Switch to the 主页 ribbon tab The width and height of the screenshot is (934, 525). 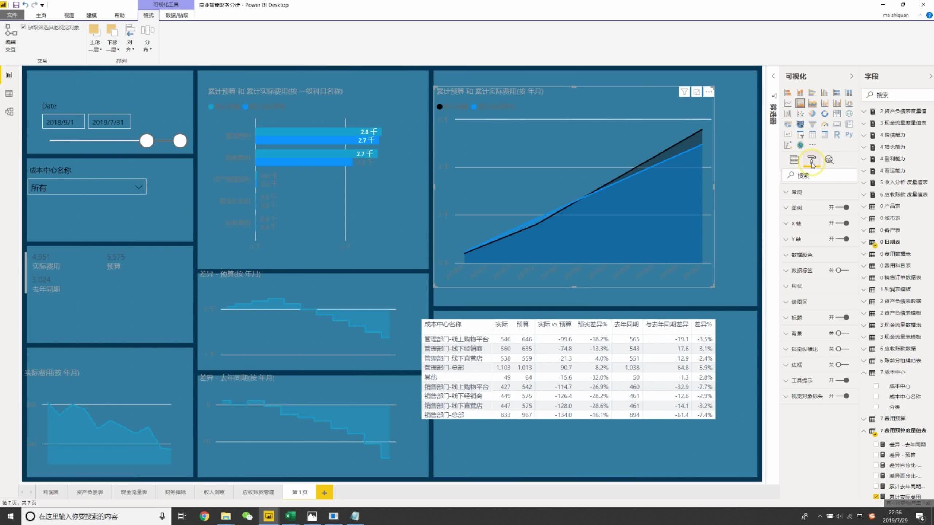click(41, 15)
